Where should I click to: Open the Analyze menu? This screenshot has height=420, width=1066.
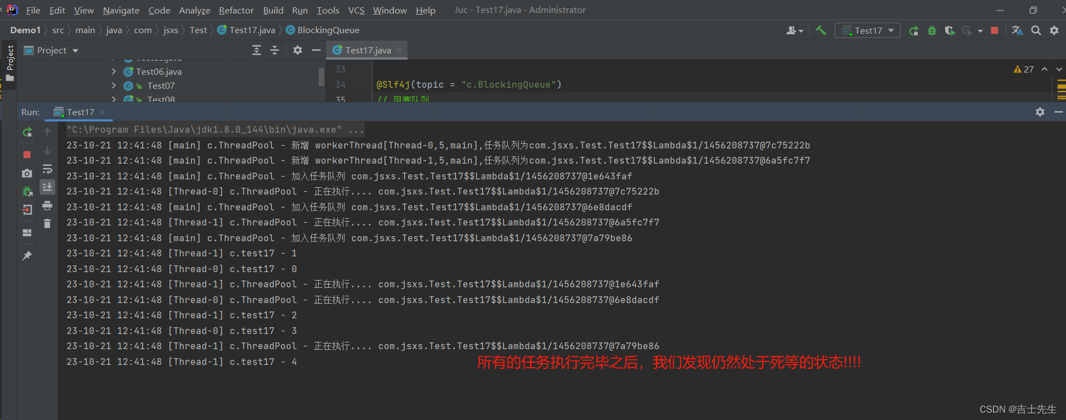(x=195, y=10)
